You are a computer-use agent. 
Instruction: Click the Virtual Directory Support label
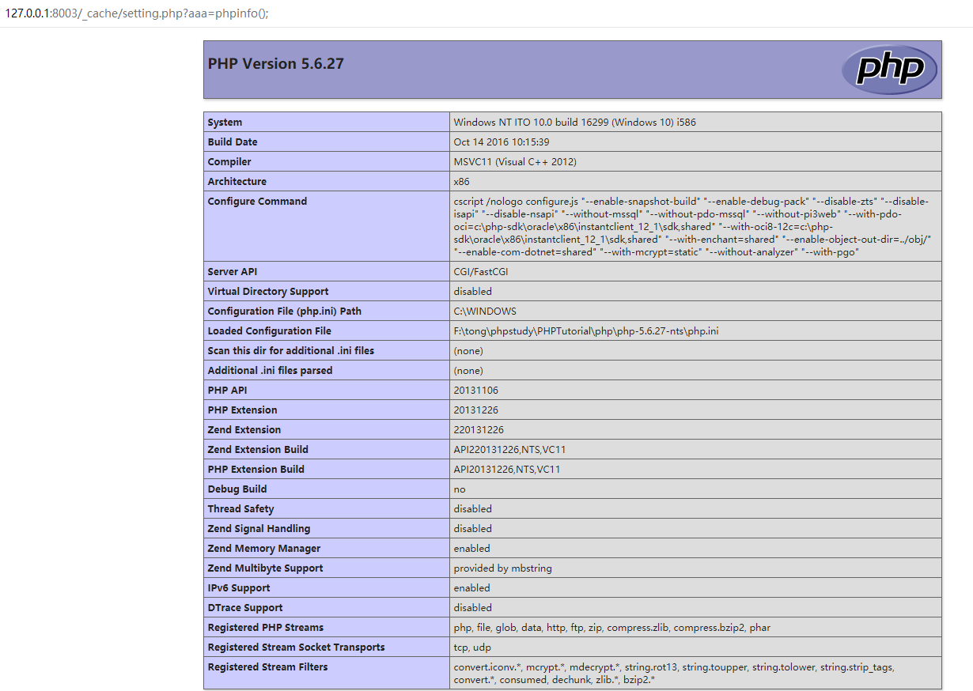[x=268, y=292]
